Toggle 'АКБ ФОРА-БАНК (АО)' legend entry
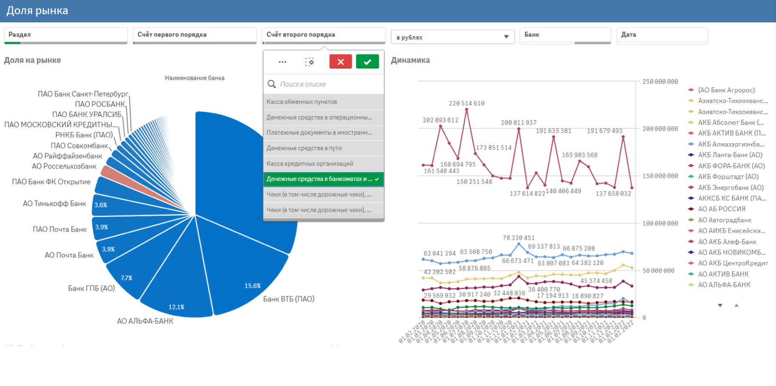The width and height of the screenshot is (776, 386). [727, 166]
